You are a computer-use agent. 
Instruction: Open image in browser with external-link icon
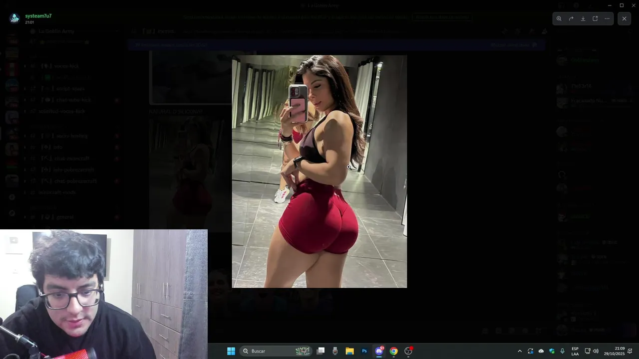(x=595, y=18)
